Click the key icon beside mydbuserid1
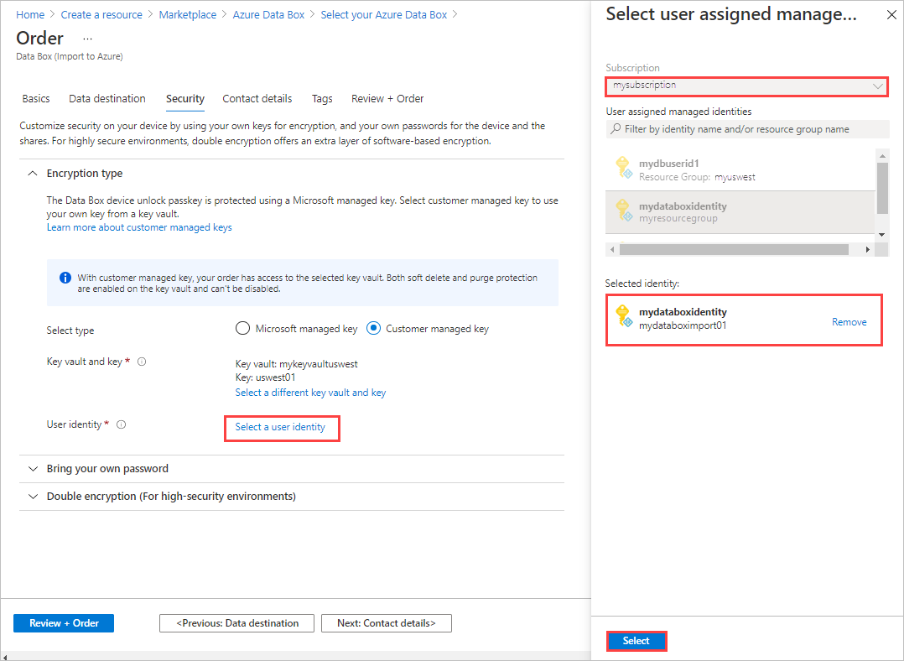Image resolution: width=904 pixels, height=661 pixels. tap(624, 169)
